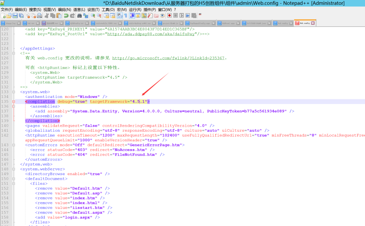Toggle Show All Characters display

pyautogui.click(x=125, y=15)
